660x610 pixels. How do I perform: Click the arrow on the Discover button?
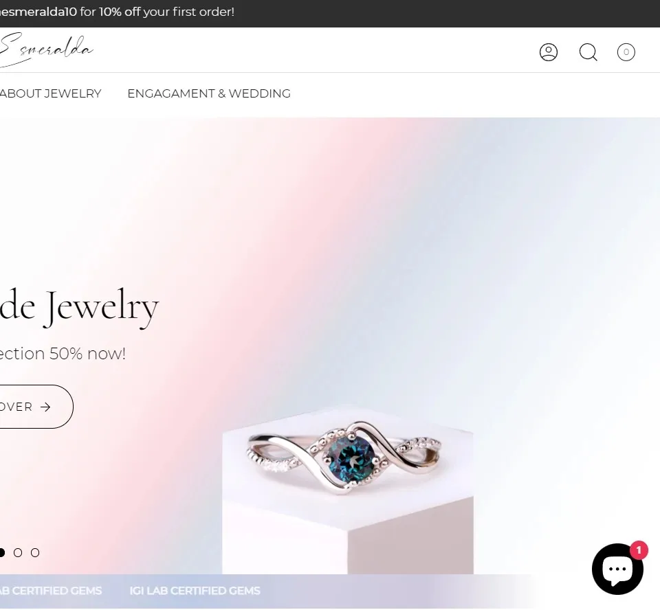pos(45,407)
